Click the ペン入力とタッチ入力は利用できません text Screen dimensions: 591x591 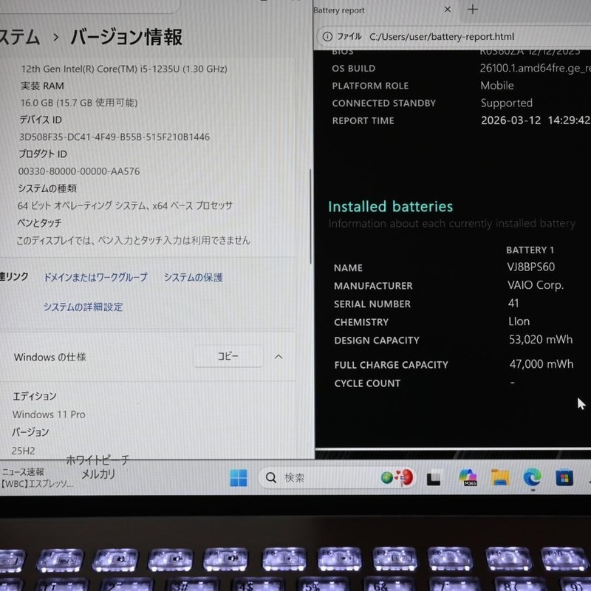click(x=133, y=240)
